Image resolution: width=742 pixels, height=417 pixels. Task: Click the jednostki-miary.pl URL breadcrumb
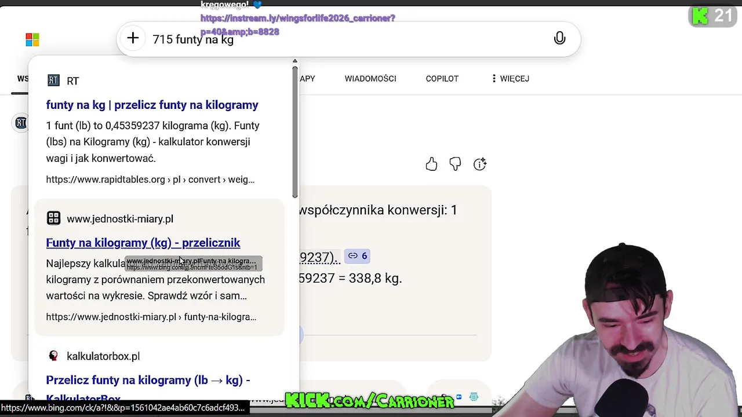point(151,317)
